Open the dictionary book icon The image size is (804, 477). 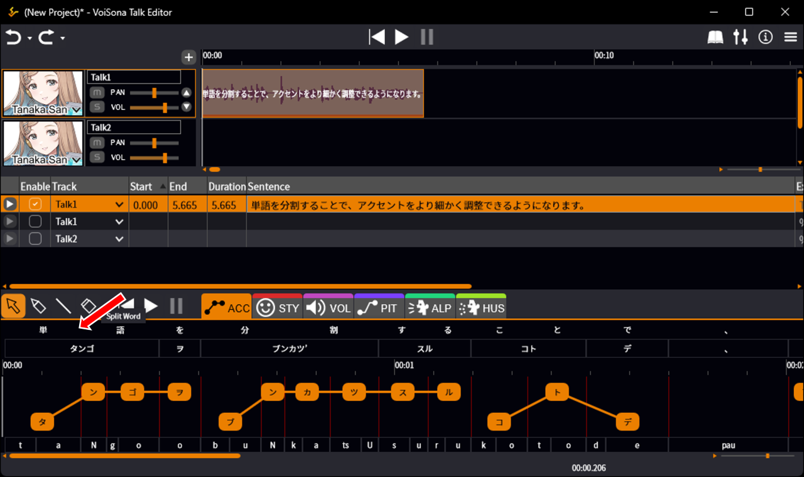click(x=715, y=38)
